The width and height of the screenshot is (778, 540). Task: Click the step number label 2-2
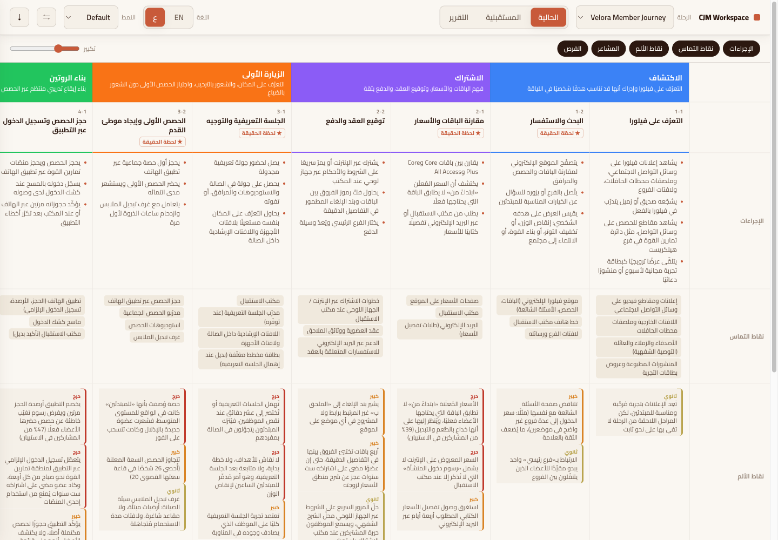[x=380, y=112]
